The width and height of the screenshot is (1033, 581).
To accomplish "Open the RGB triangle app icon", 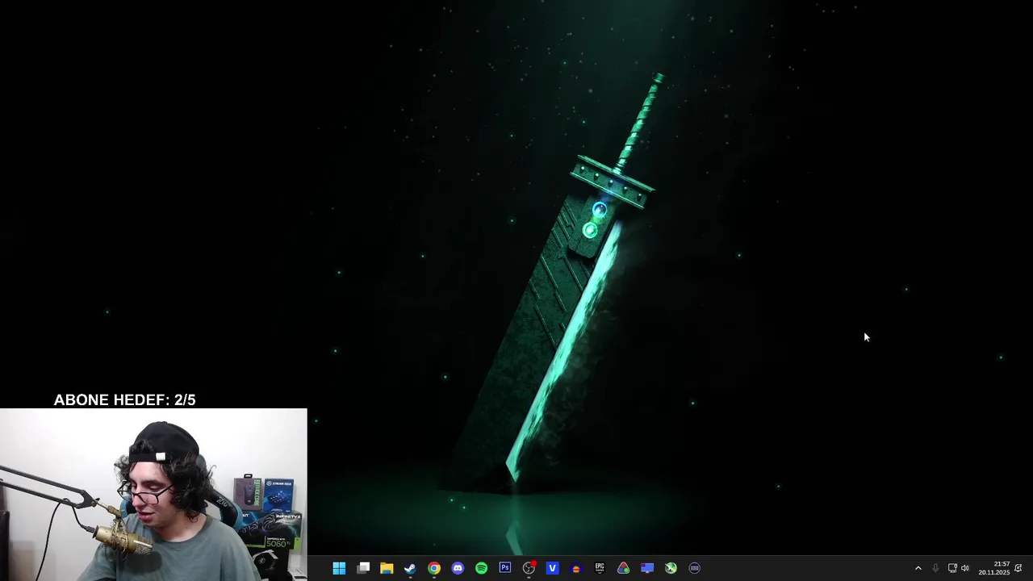I will point(623,568).
